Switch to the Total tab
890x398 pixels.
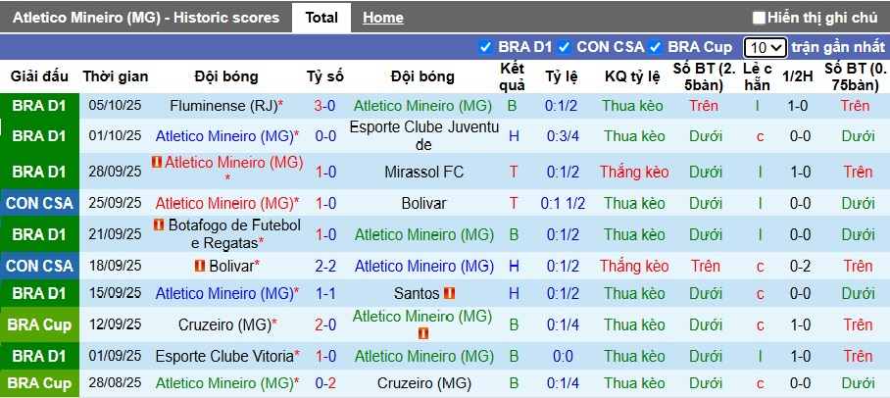321,18
